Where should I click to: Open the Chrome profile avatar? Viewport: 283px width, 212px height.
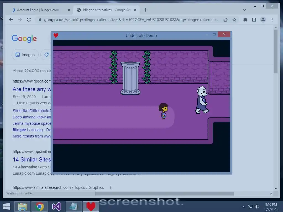263,20
